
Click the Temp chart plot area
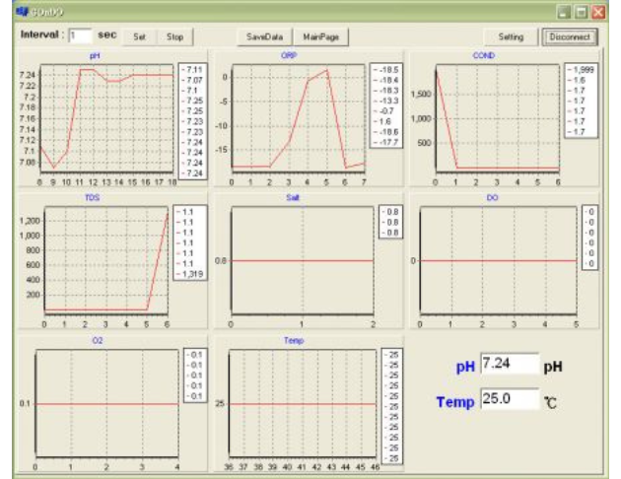tap(301, 404)
